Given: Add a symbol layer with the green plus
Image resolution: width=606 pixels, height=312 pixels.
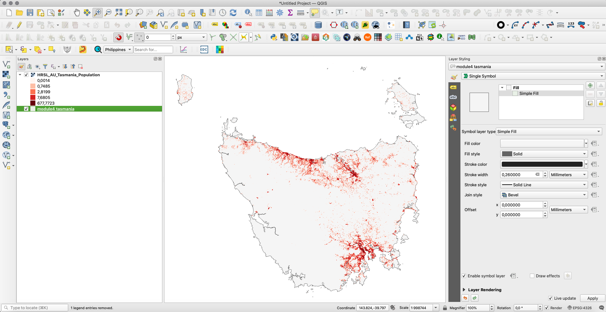Looking at the screenshot, I should (x=590, y=85).
